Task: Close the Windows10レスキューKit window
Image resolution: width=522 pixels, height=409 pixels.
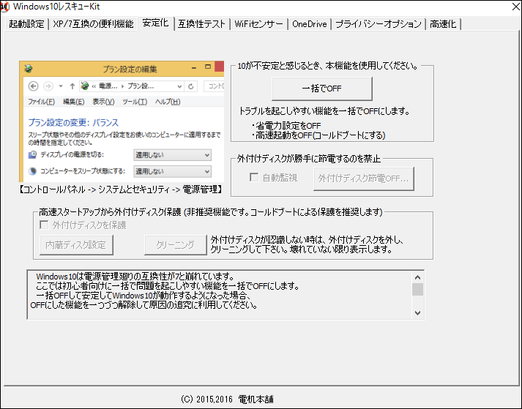Action: [515, 7]
